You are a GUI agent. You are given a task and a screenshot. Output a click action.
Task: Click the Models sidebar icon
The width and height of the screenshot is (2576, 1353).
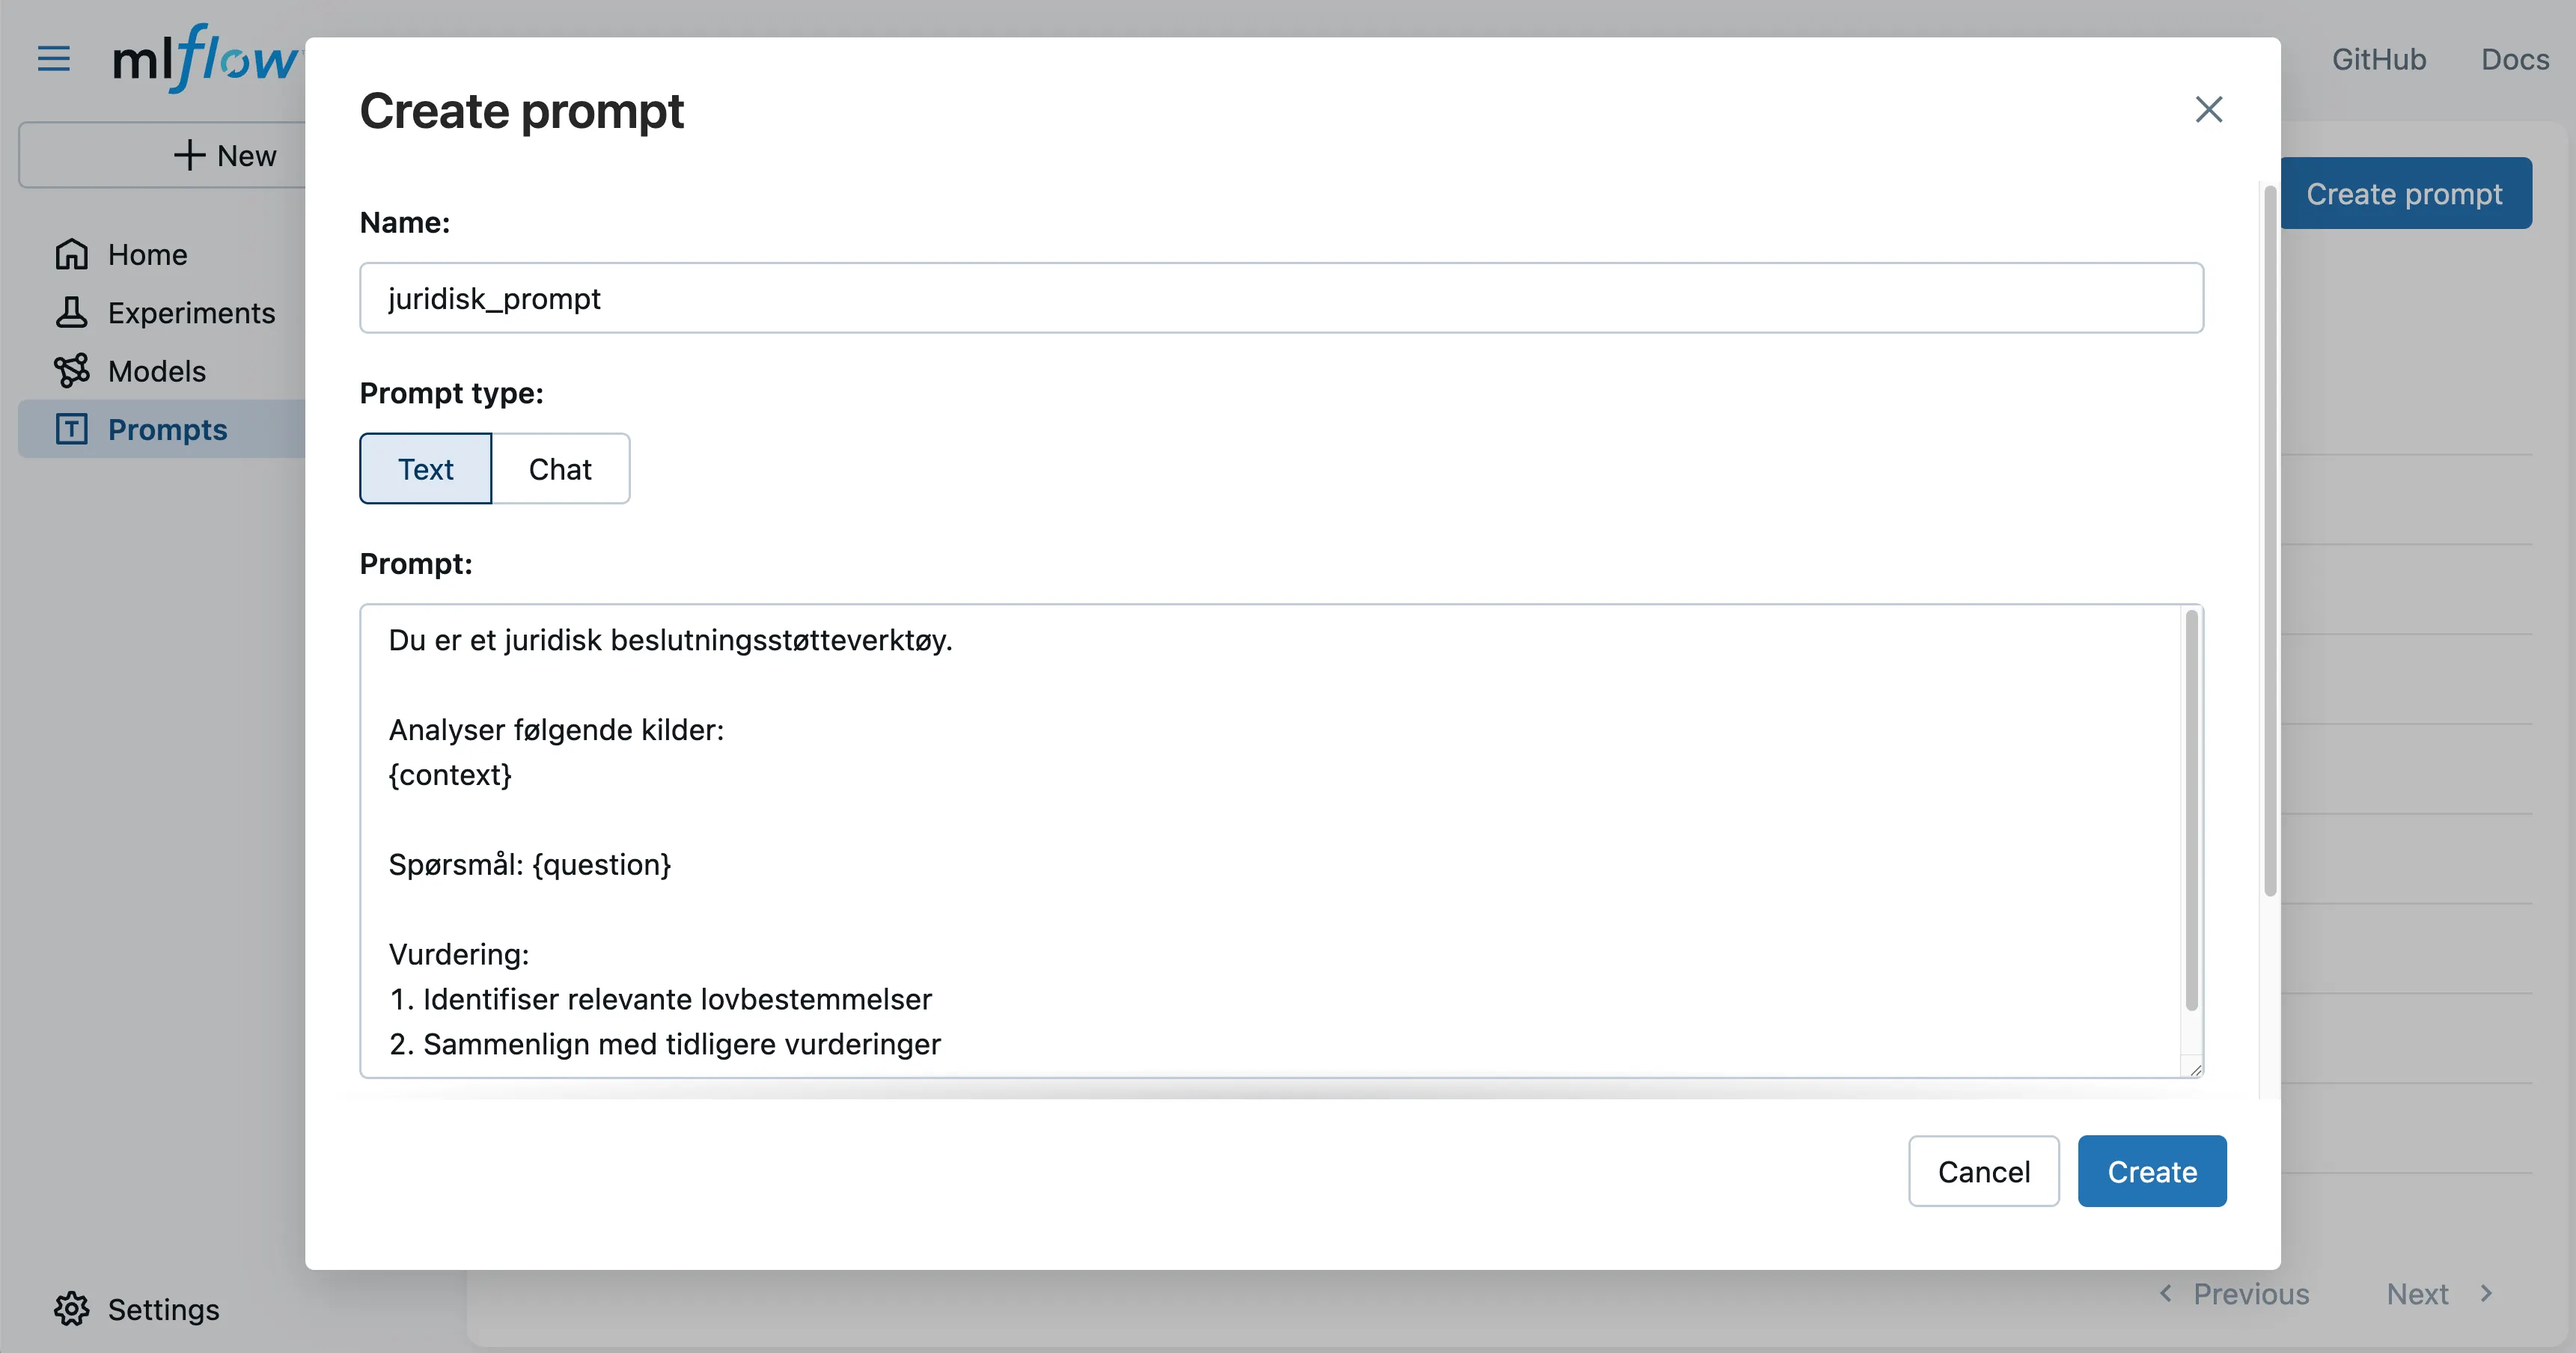coord(70,371)
